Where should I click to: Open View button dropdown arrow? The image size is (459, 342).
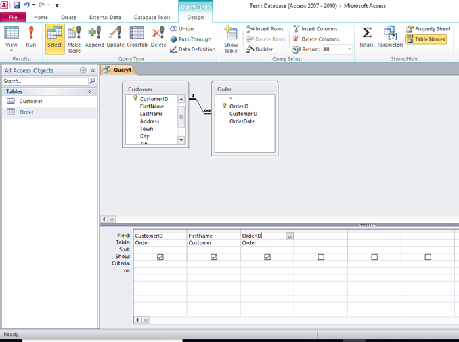pyautogui.click(x=11, y=51)
